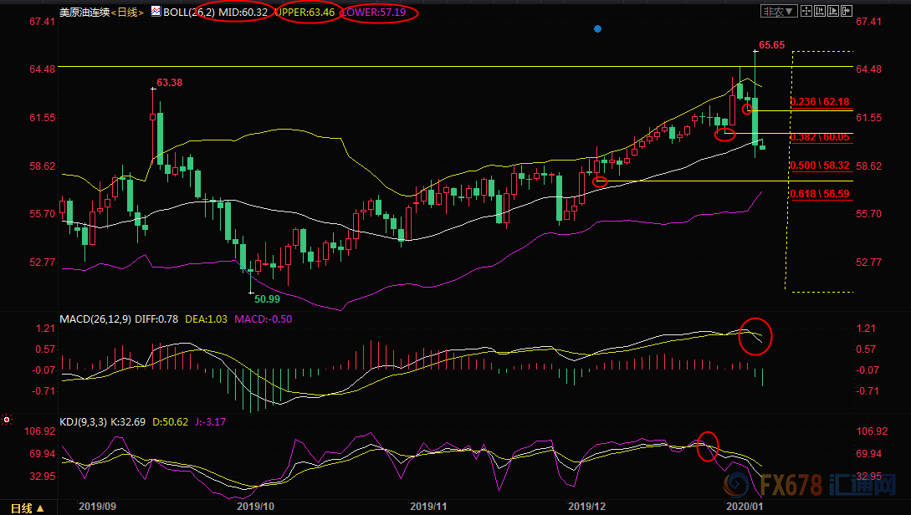Click the 65.65 high price label
Viewport: 911px width, 515px height.
pyautogui.click(x=770, y=45)
